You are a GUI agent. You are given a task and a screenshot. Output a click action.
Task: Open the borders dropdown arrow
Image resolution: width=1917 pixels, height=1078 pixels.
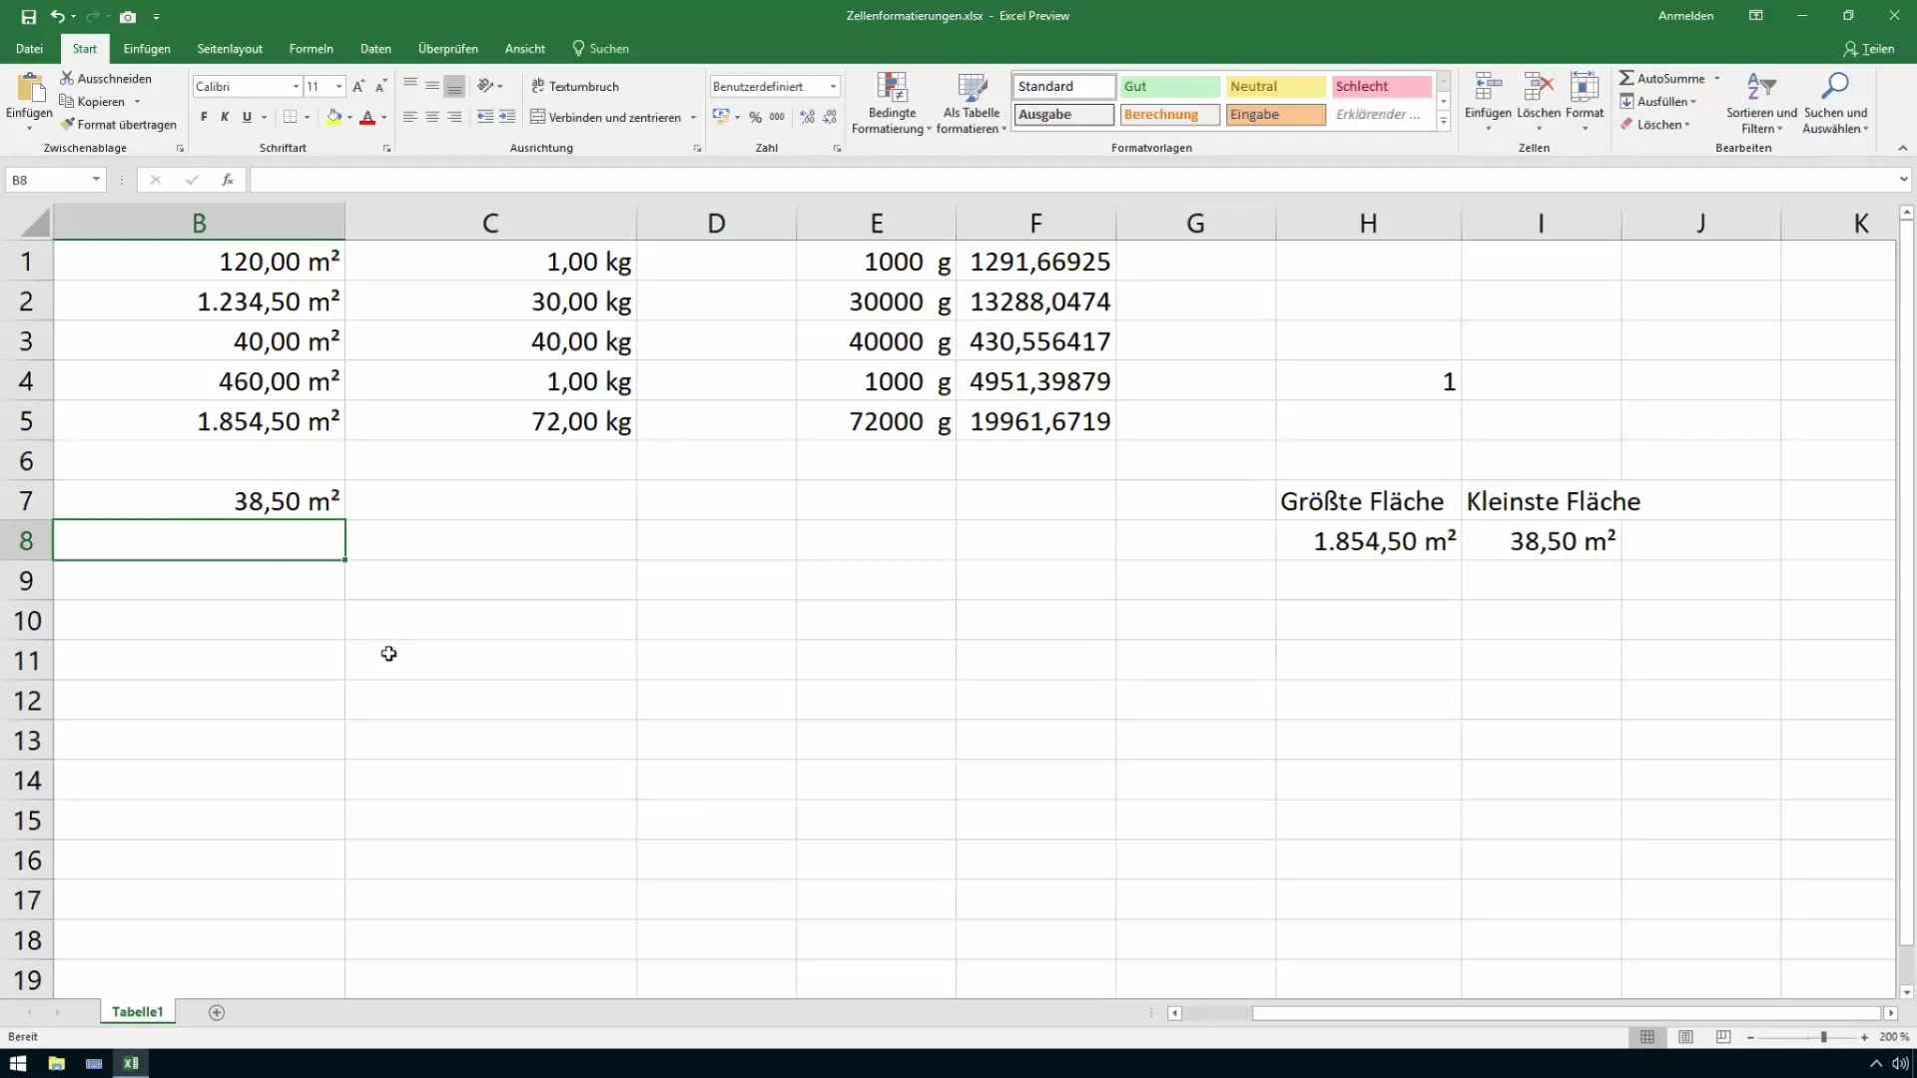307,118
